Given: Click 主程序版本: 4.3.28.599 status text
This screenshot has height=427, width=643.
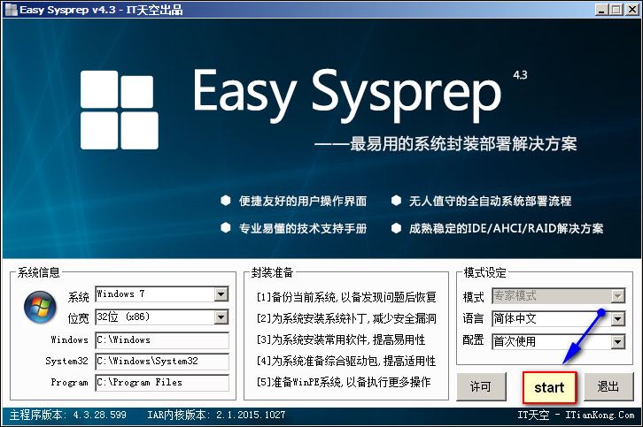Looking at the screenshot, I should point(67,416).
